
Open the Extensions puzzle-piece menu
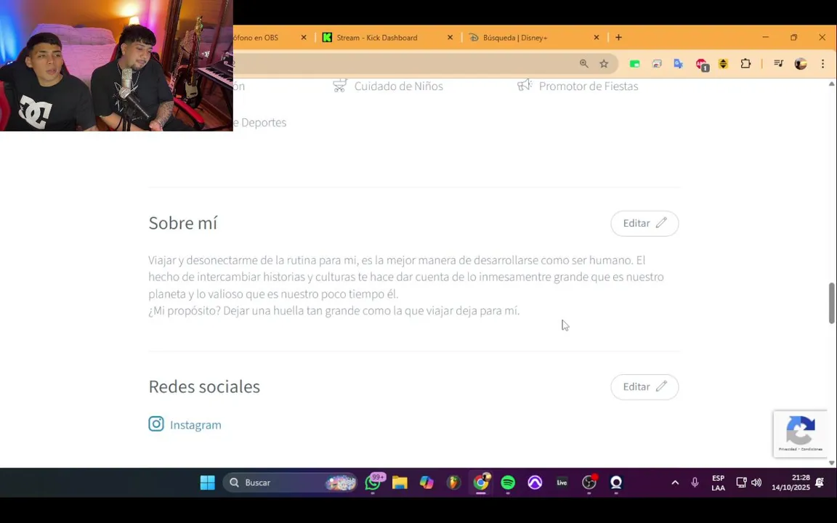(x=745, y=63)
